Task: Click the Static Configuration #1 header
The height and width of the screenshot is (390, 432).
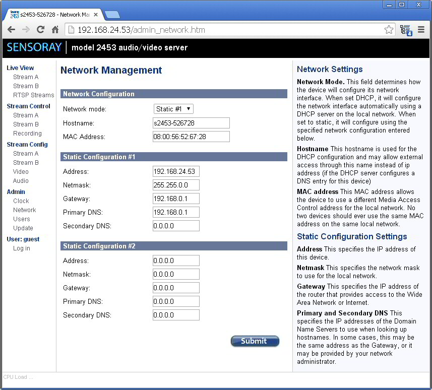Action: point(174,157)
